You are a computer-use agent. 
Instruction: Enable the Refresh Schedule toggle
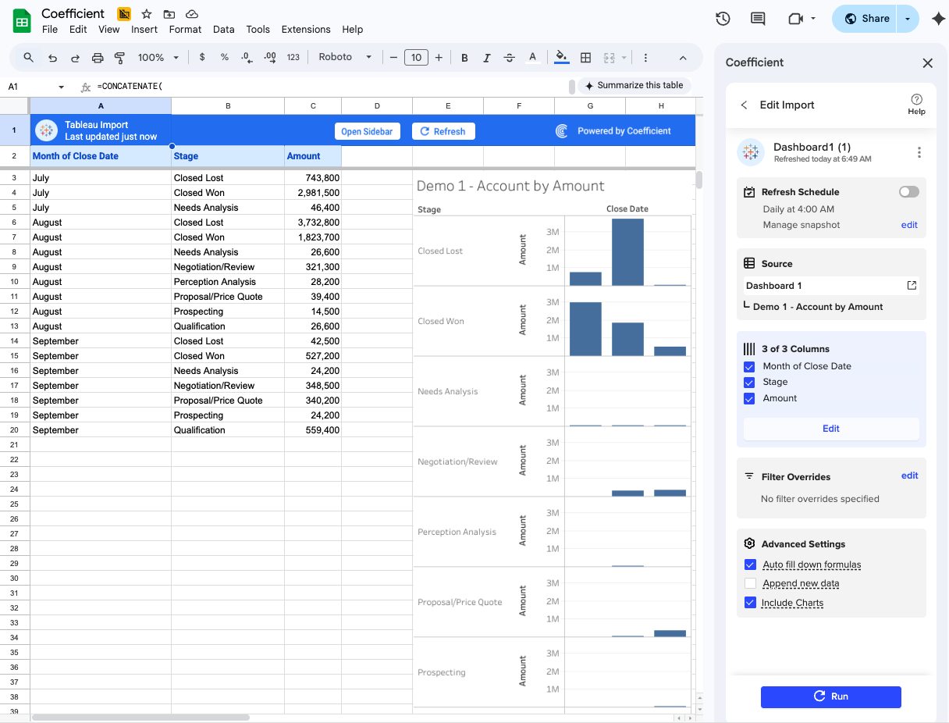pos(908,192)
